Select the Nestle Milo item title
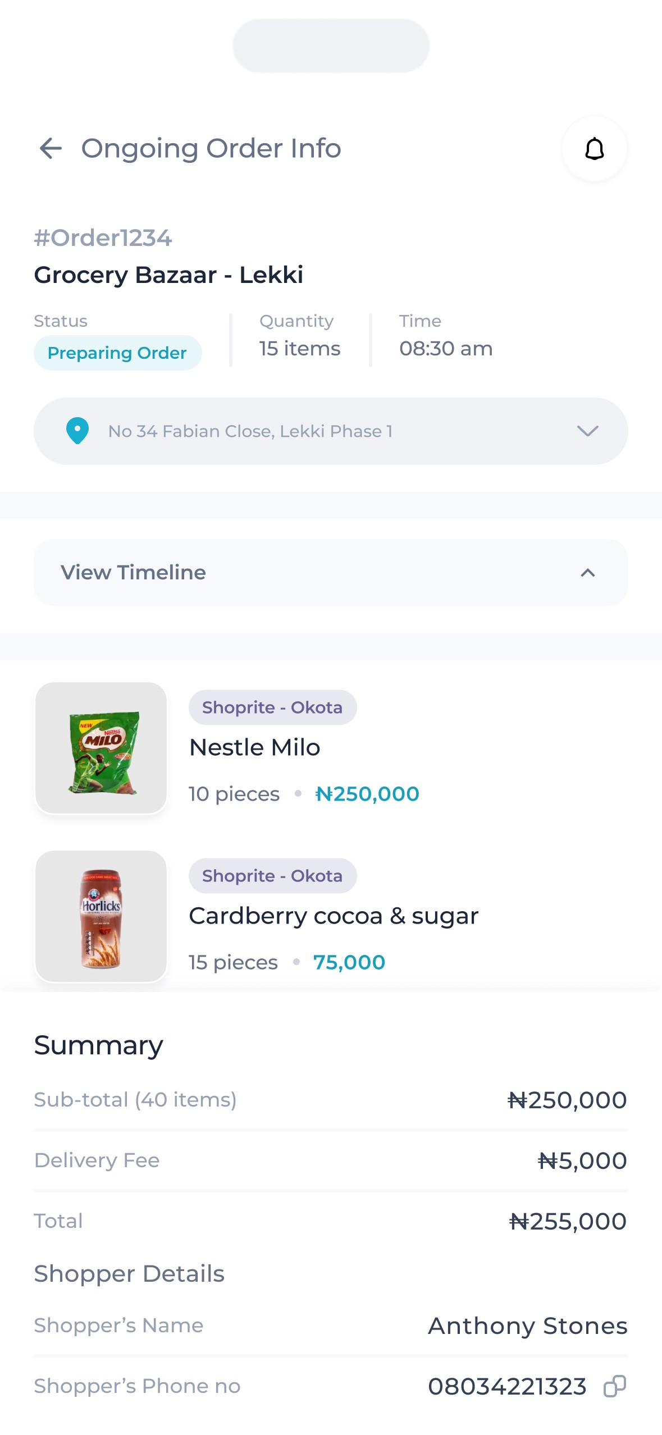The height and width of the screenshot is (1435, 662). [255, 748]
